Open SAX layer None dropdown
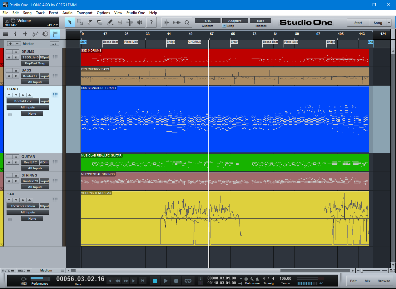Image resolution: width=396 pixels, height=289 pixels. coord(32,219)
